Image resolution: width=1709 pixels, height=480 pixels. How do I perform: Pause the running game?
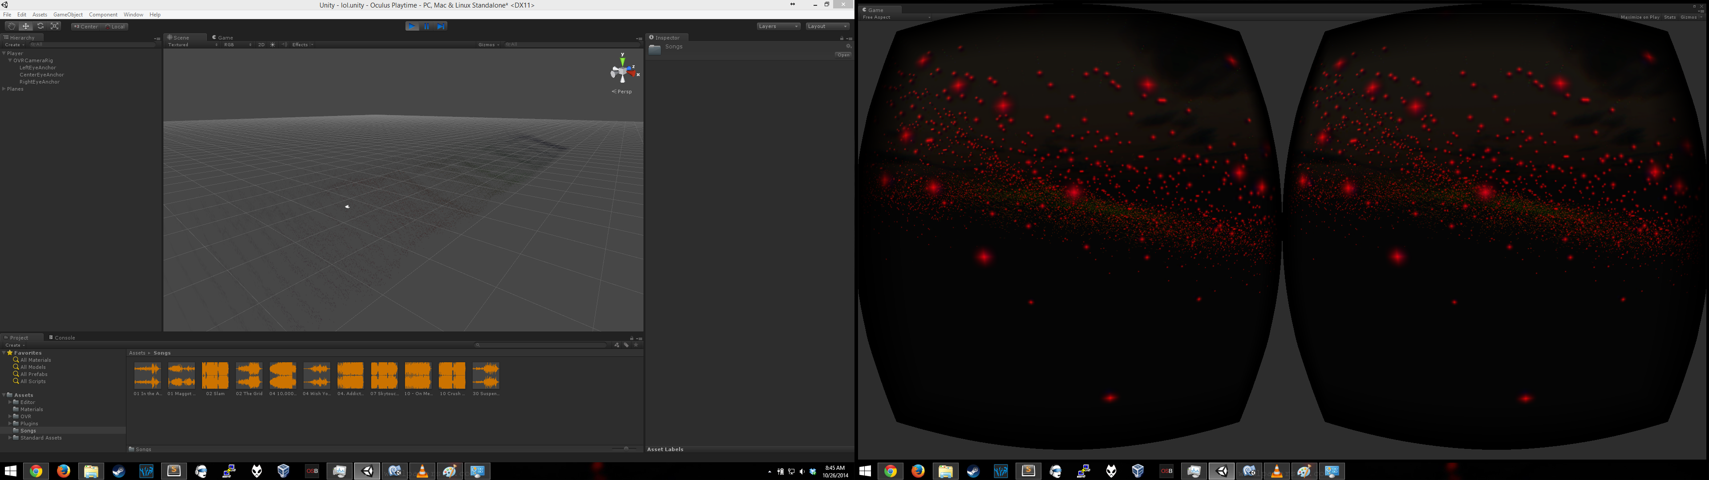point(427,27)
